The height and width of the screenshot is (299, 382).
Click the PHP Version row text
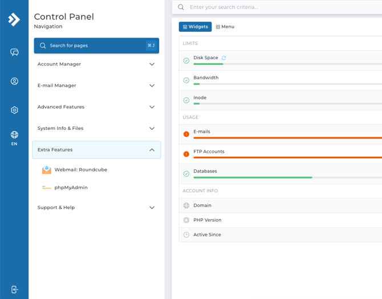[x=208, y=220]
